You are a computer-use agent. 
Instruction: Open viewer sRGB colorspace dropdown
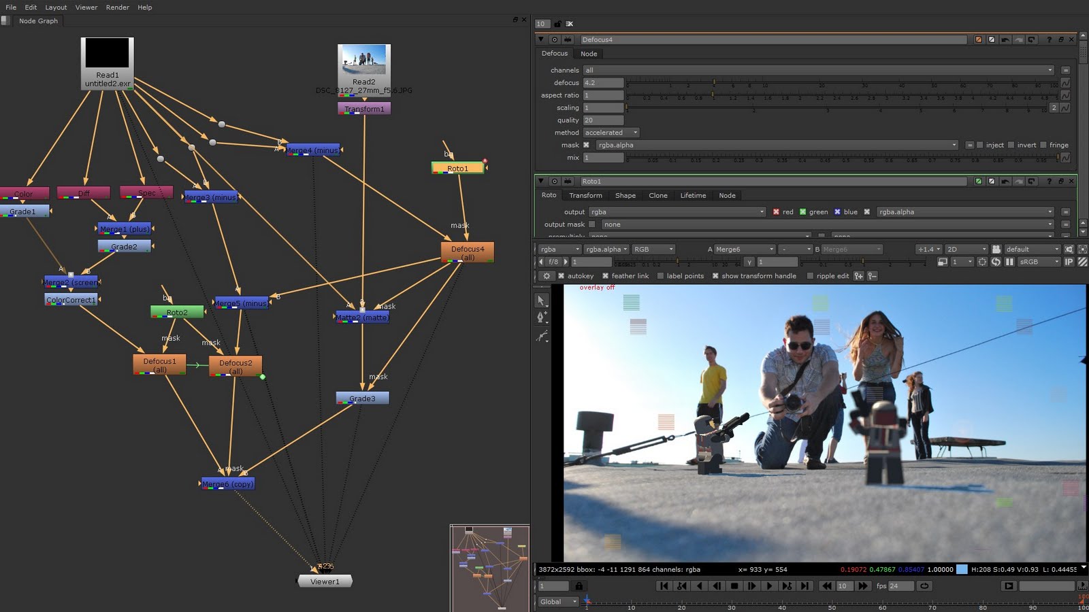1039,262
